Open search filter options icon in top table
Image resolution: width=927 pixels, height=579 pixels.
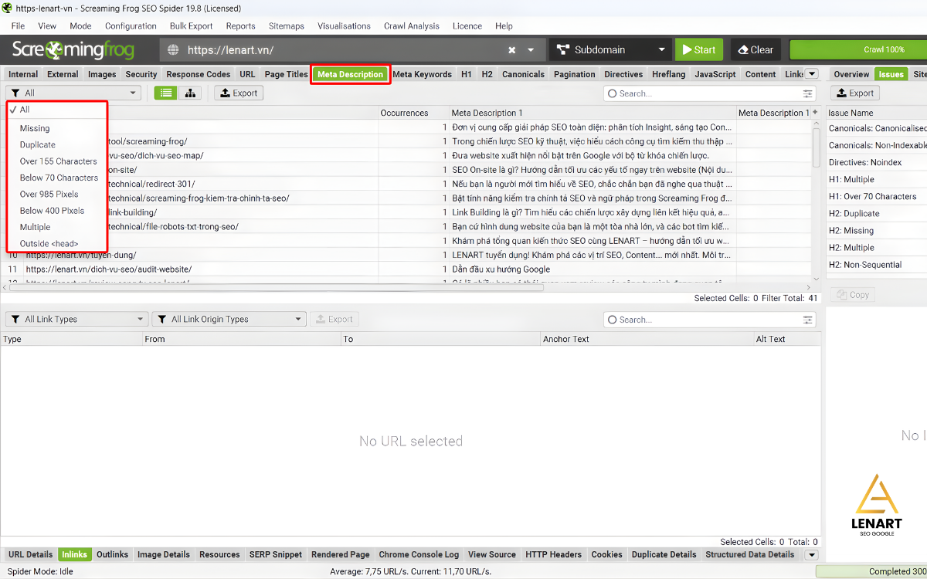pyautogui.click(x=808, y=93)
